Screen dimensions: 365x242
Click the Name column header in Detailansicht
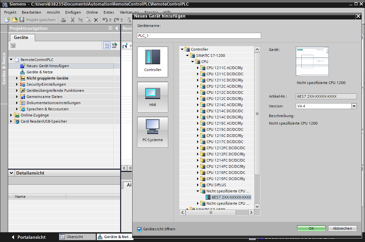[x=40, y=197]
